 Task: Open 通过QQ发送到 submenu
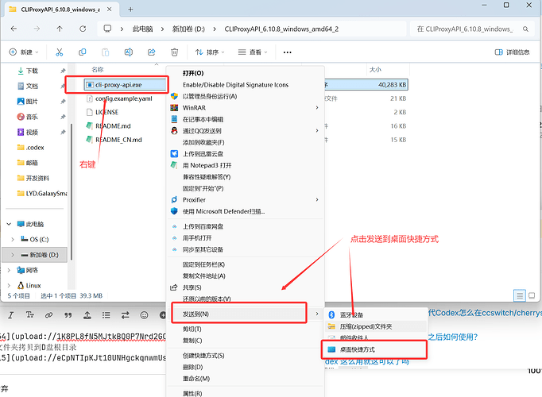(x=246, y=131)
